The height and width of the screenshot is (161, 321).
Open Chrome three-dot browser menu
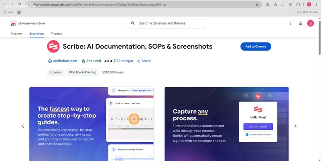point(317,4)
